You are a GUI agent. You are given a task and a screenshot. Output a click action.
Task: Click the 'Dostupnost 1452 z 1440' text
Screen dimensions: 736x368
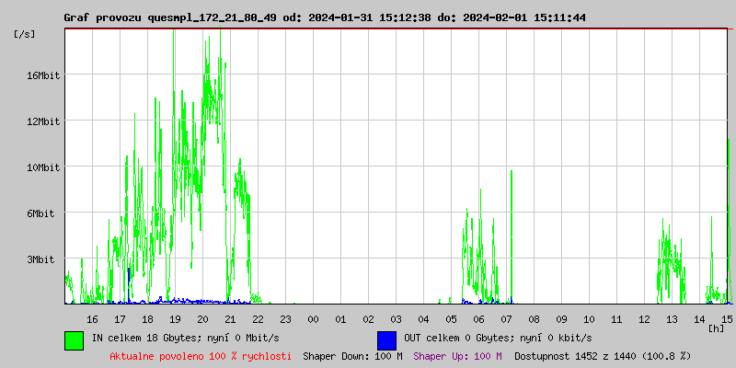[x=602, y=355]
